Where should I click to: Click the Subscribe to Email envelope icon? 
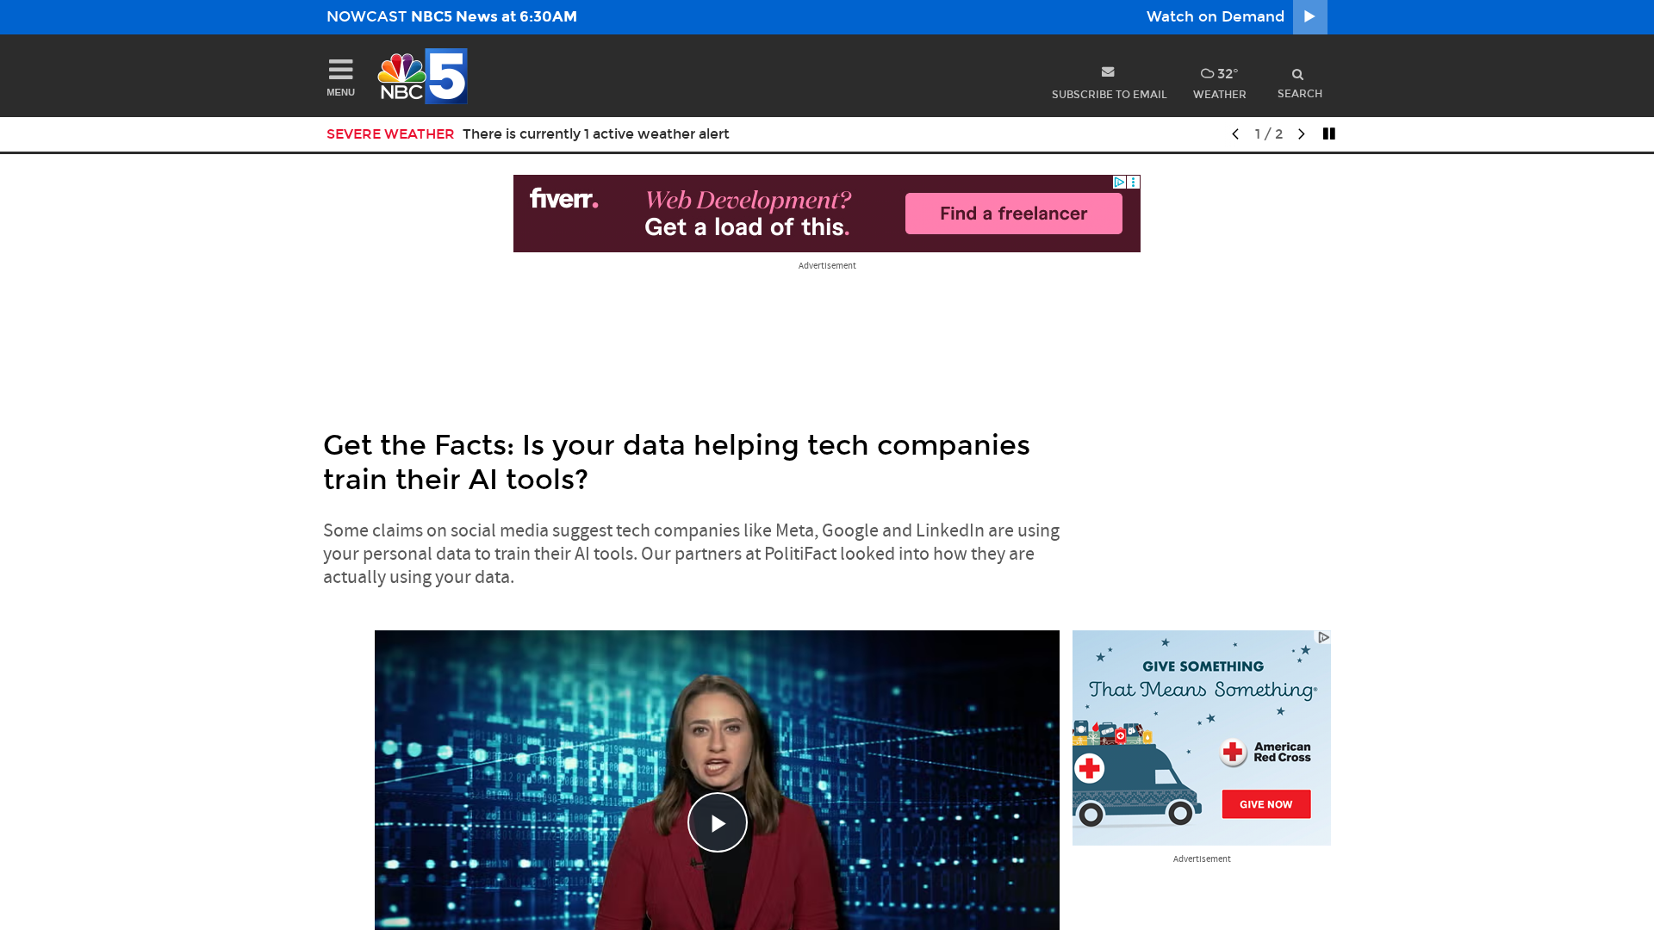(1108, 72)
